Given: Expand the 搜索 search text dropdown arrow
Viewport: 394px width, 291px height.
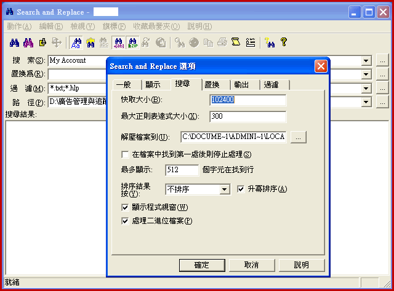Looking at the screenshot, I should tap(366, 61).
